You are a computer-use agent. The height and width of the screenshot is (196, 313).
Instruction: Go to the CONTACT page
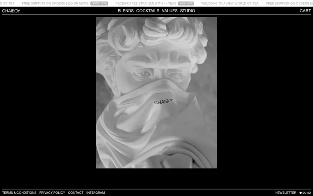click(x=76, y=193)
